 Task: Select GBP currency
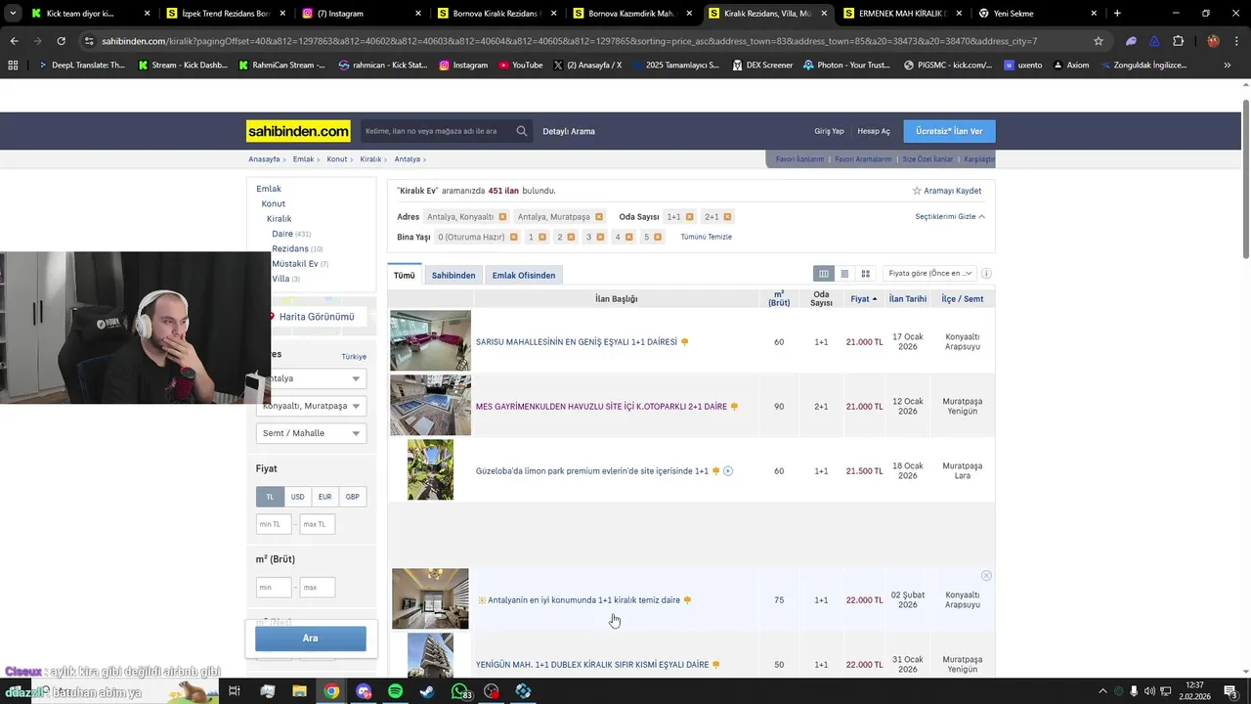click(x=353, y=497)
